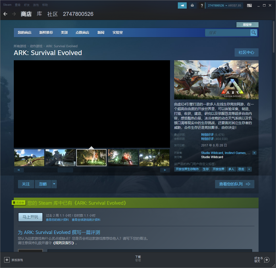Image resolution: width=276 pixels, height=268 pixels.
Task: Open 规则及指引 guidelines link
Action: (64, 243)
